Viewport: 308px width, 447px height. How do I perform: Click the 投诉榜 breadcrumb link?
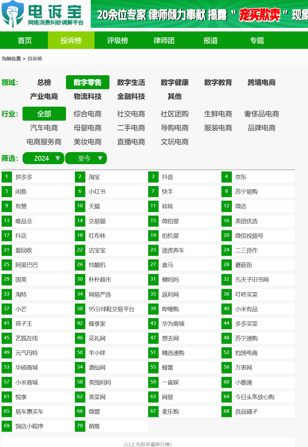35,59
